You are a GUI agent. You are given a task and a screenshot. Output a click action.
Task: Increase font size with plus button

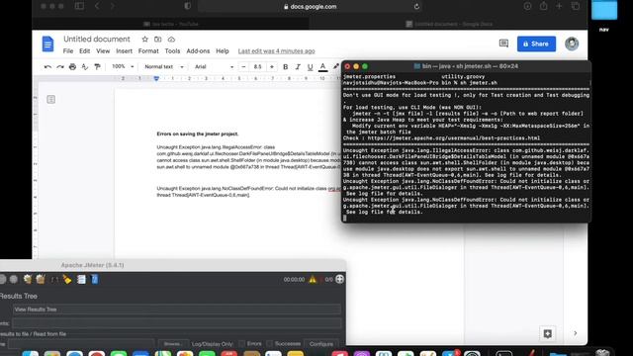click(272, 66)
